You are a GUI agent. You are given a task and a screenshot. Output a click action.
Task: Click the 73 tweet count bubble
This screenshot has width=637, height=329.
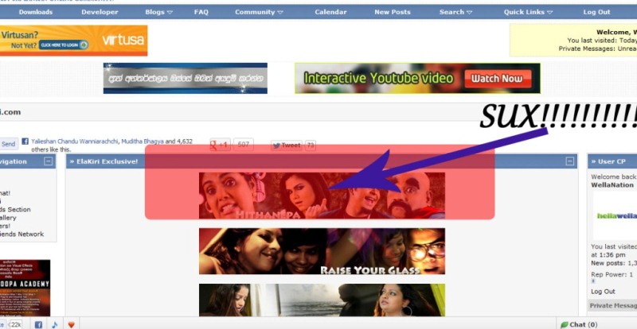point(311,145)
